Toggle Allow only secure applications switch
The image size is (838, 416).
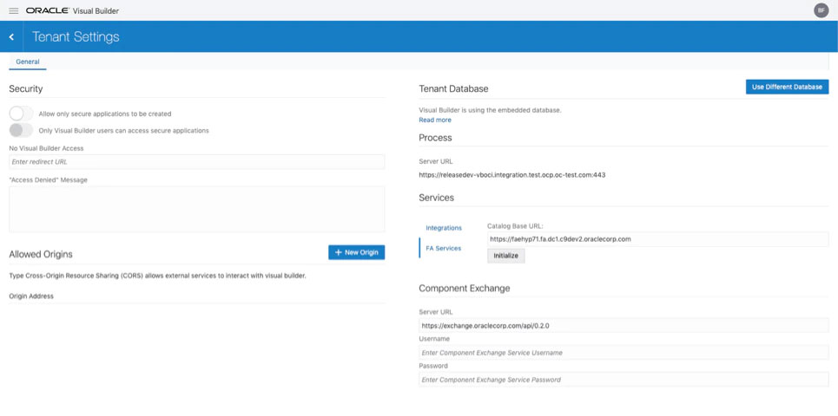(22, 114)
